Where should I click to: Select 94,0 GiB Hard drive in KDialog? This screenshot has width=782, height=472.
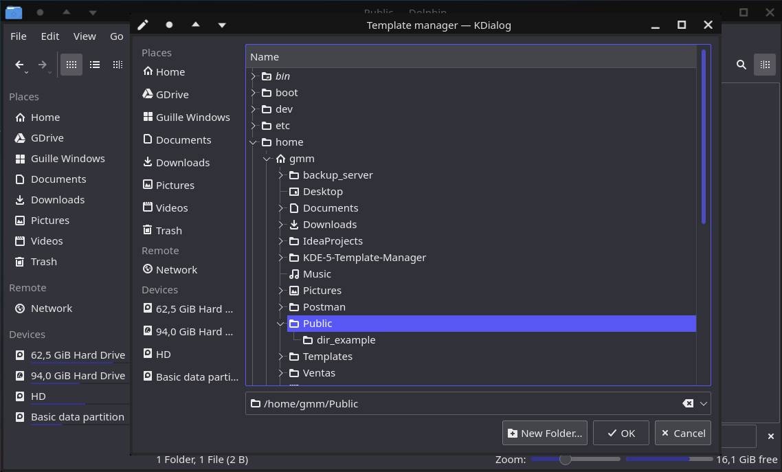pos(188,331)
